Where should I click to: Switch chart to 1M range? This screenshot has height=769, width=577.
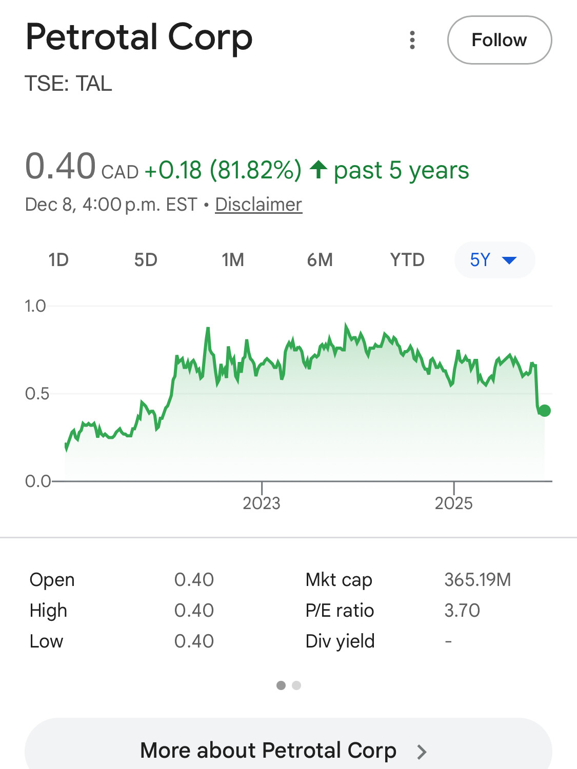233,260
